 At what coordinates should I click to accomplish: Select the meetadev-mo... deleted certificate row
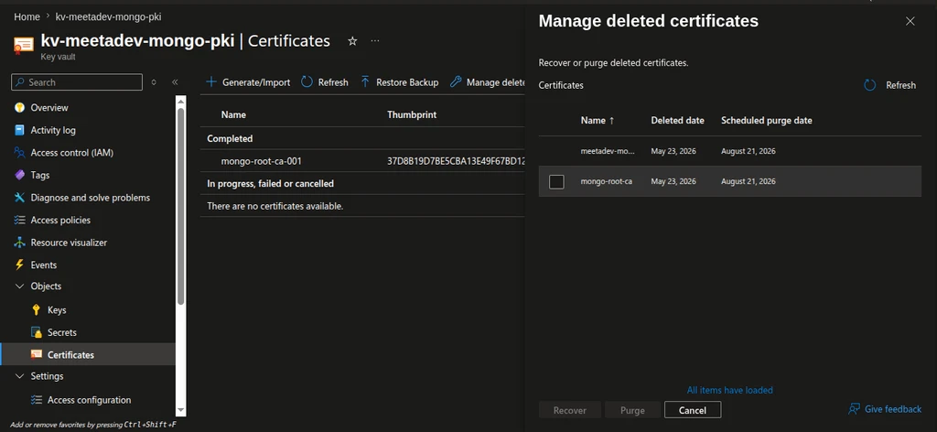tap(729, 151)
